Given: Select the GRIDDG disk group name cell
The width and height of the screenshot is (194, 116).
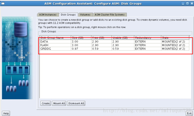Looking at the screenshot, I should (56, 49).
